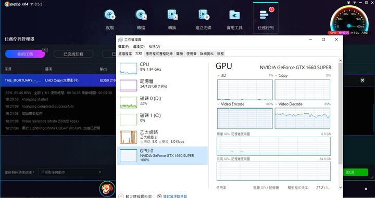This screenshot has width=375, height=198.
Task: Minimize the Task Manager window
Action: (310, 39)
